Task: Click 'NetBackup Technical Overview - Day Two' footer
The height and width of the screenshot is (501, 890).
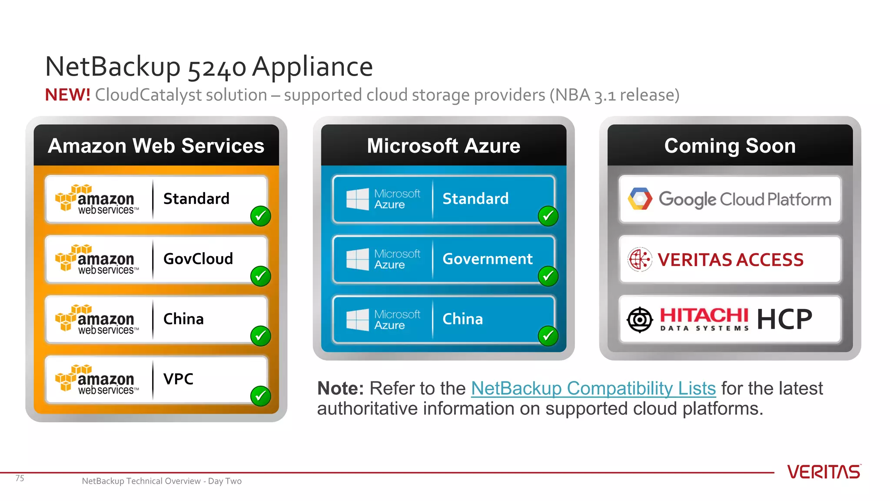Action: tap(162, 481)
